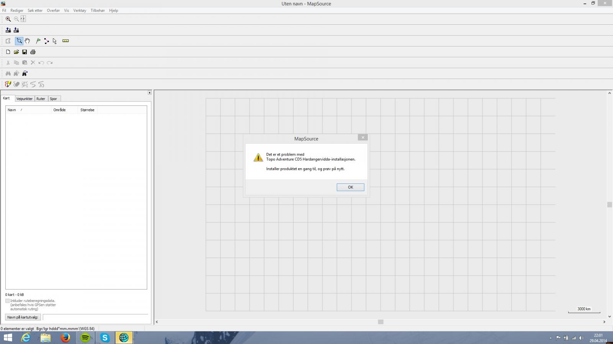Sort list by Størrelse column header
Screen dimensions: 613x344
pyautogui.click(x=87, y=110)
